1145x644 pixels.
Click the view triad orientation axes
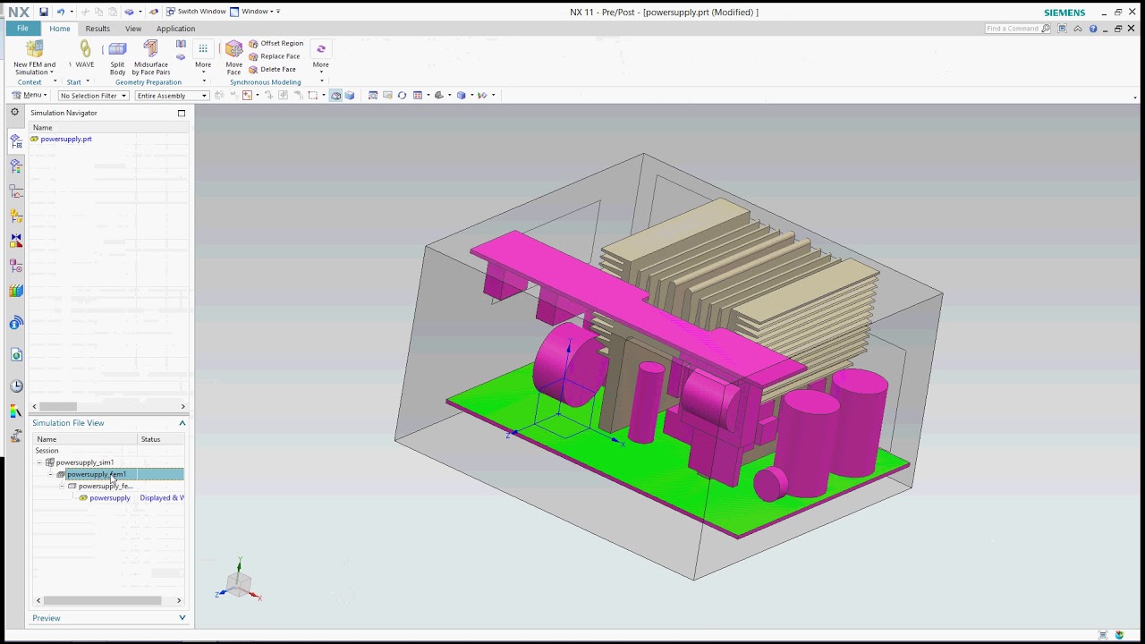point(239,581)
